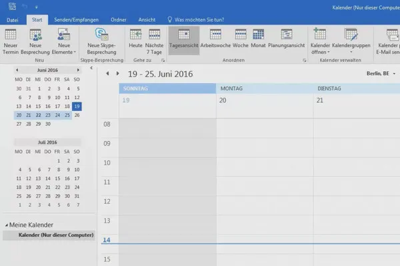Open Anordnen group dialog launcher
The width and height of the screenshot is (400, 266).
[305, 61]
